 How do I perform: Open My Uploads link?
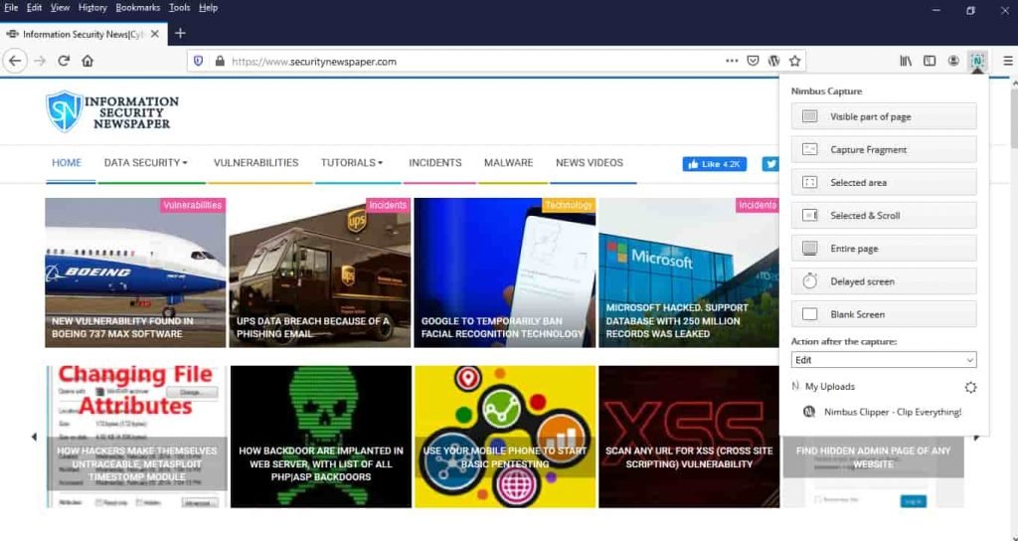click(830, 387)
